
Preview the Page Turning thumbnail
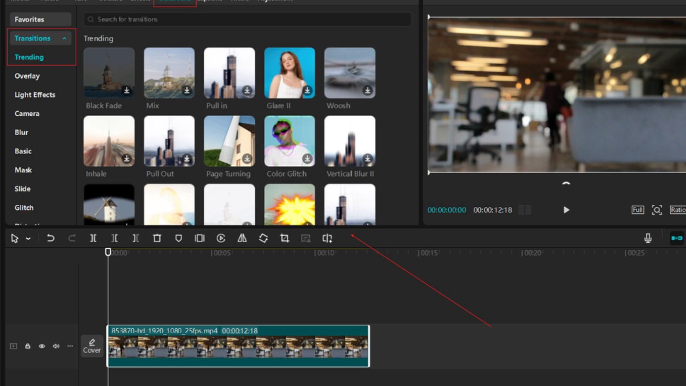click(229, 141)
